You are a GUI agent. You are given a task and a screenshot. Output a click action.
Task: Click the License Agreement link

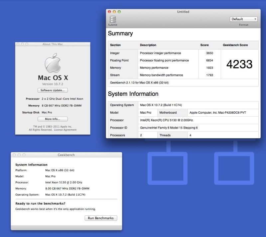click(65, 130)
